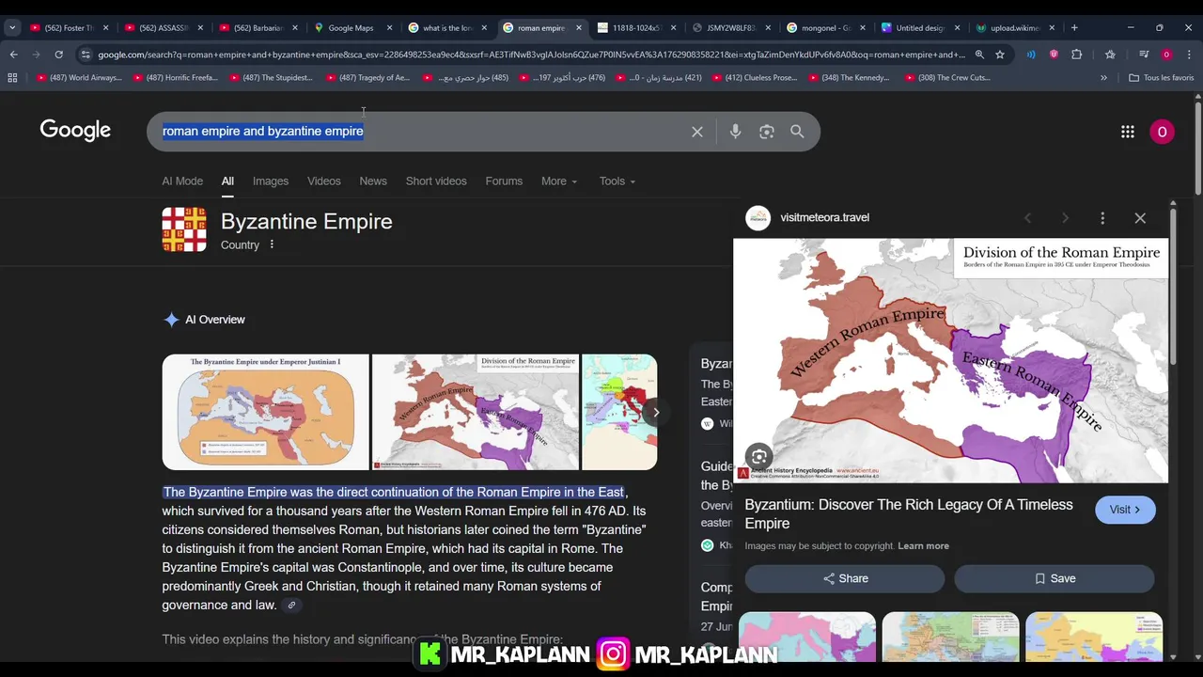
Task: Expand the More search filters menu
Action: click(559, 181)
